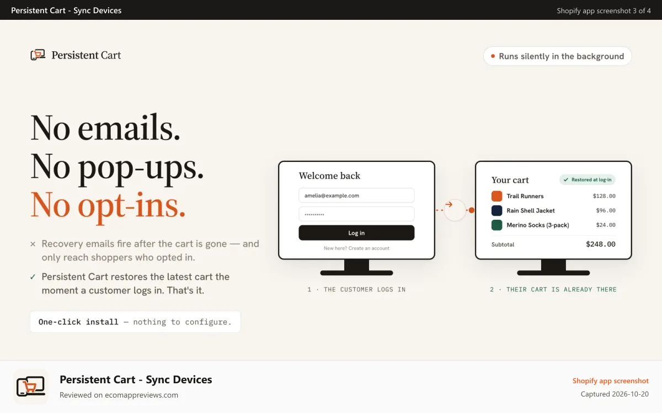The image size is (662, 413).
Task: Click the Persistent Cart - Sync Devices top bar title
Action: pyautogui.click(x=66, y=10)
